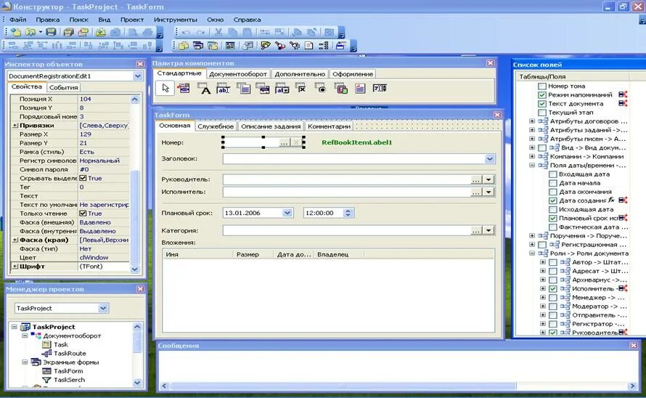646x398 pixels.
Task: Click the yellow folders icon in lower right toolbar
Action: 184,46
